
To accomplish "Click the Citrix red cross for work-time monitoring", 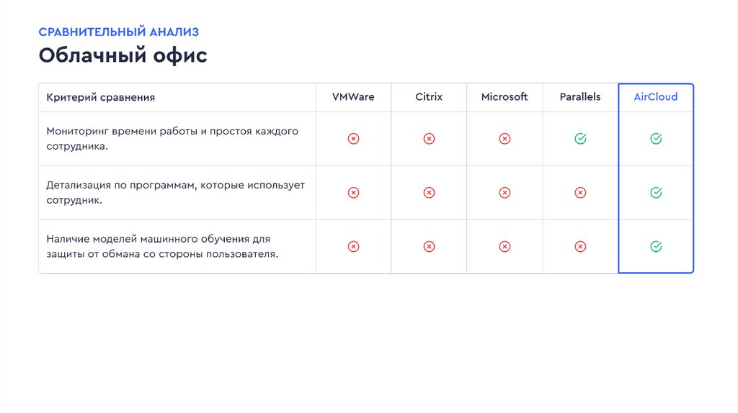I will click(429, 139).
